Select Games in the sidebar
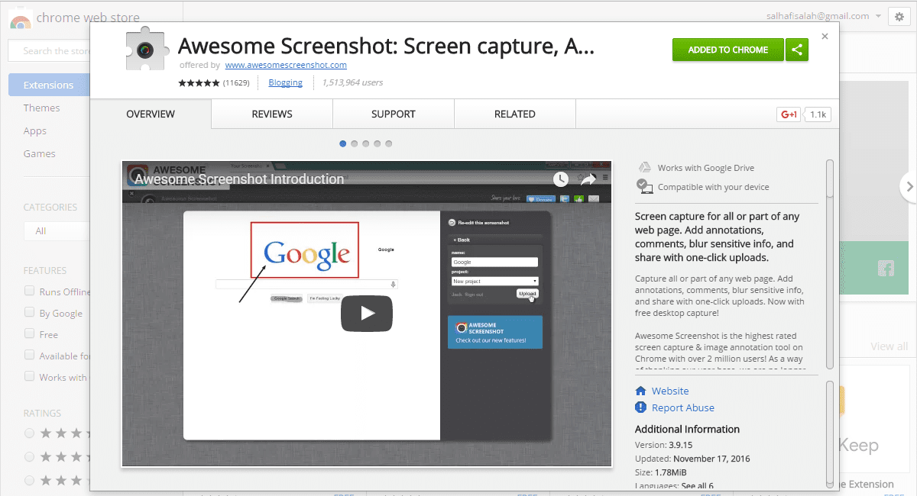Image resolution: width=917 pixels, height=496 pixels. tap(39, 153)
